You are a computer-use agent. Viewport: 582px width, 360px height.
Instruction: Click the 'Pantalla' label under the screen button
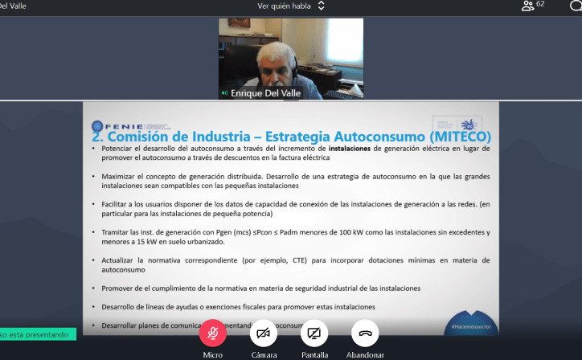[315, 355]
